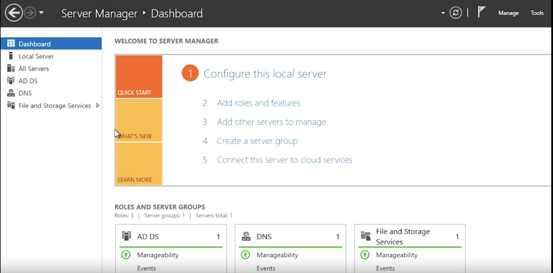Image resolution: width=553 pixels, height=273 pixels.
Task: Select the Learn More tile
Action: coord(139,164)
